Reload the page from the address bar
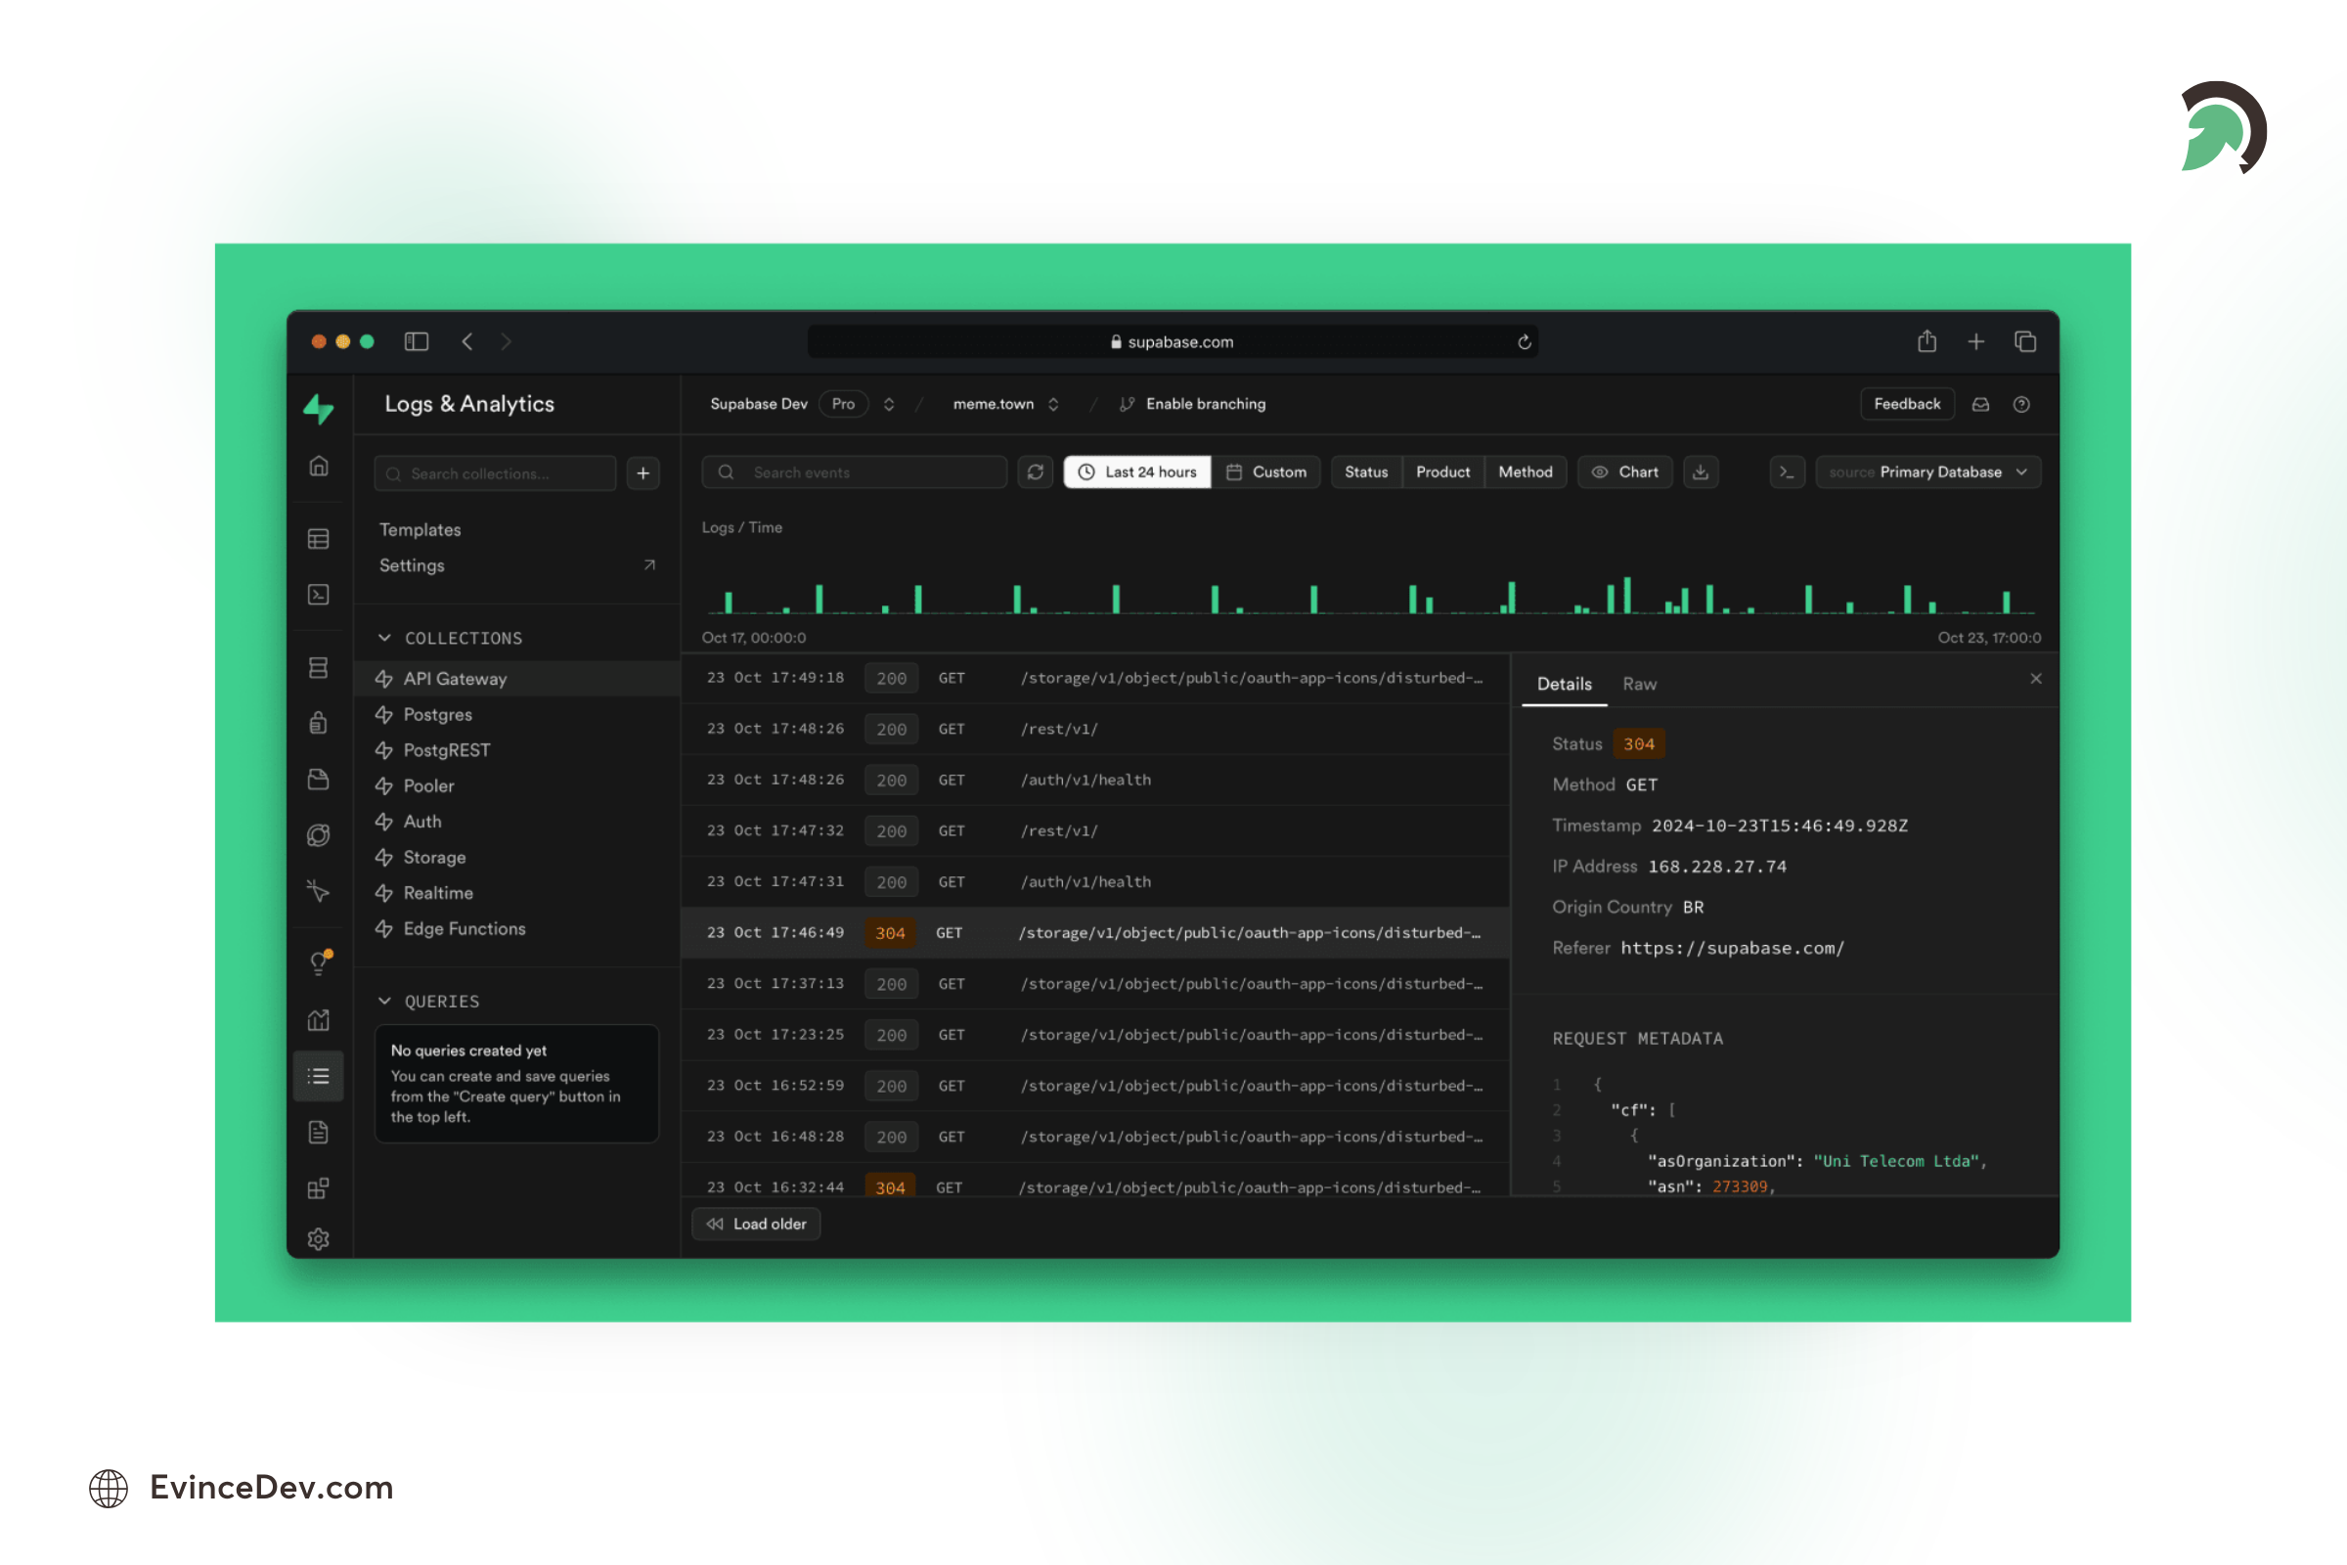Image resolution: width=2347 pixels, height=1565 pixels. pos(1524,342)
